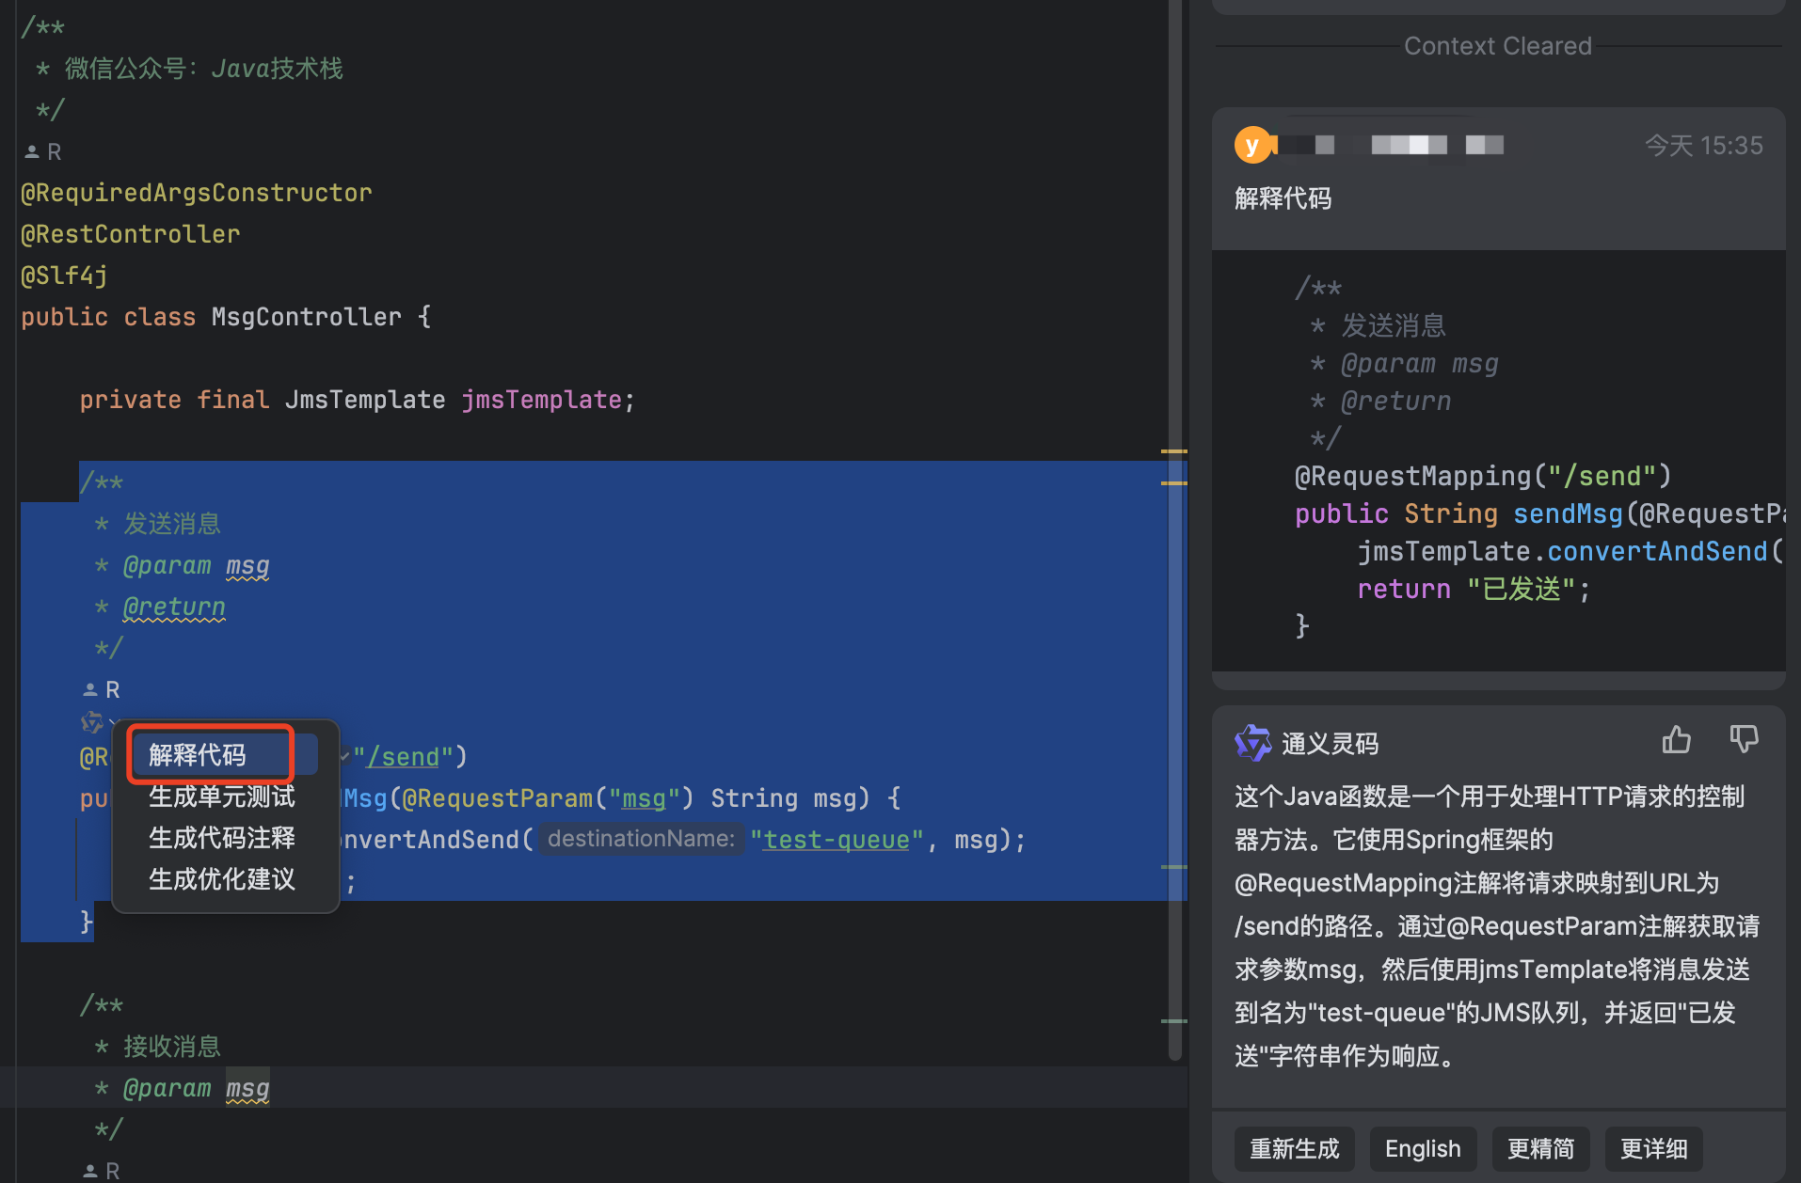Click the first yellow warning marker in the error stripe
The width and height of the screenshot is (1801, 1183).
coord(1174,452)
